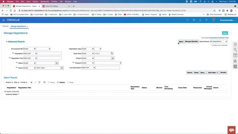238x134 pixels.
Task: Open the chat bubble widget at bottom right
Action: (231, 130)
